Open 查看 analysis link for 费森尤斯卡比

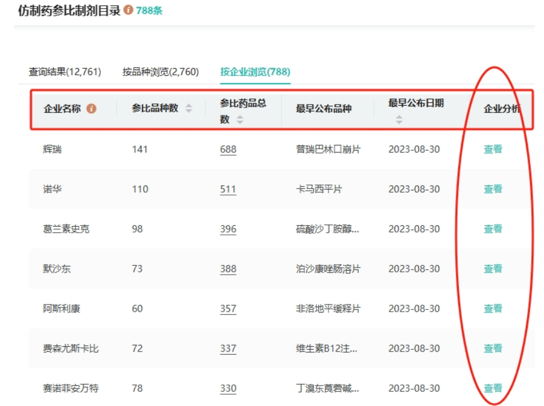493,349
